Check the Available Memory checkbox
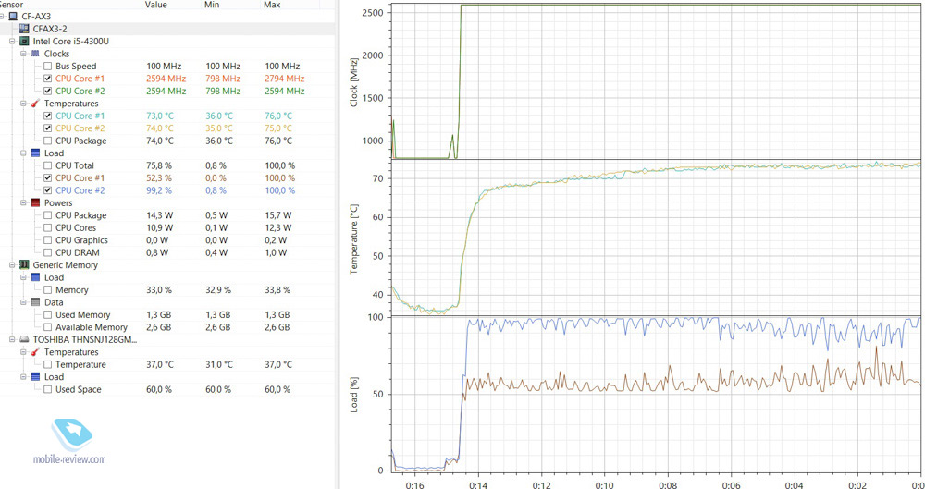925x489 pixels. pyautogui.click(x=48, y=327)
